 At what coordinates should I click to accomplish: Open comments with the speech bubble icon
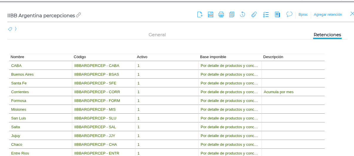[289, 14]
